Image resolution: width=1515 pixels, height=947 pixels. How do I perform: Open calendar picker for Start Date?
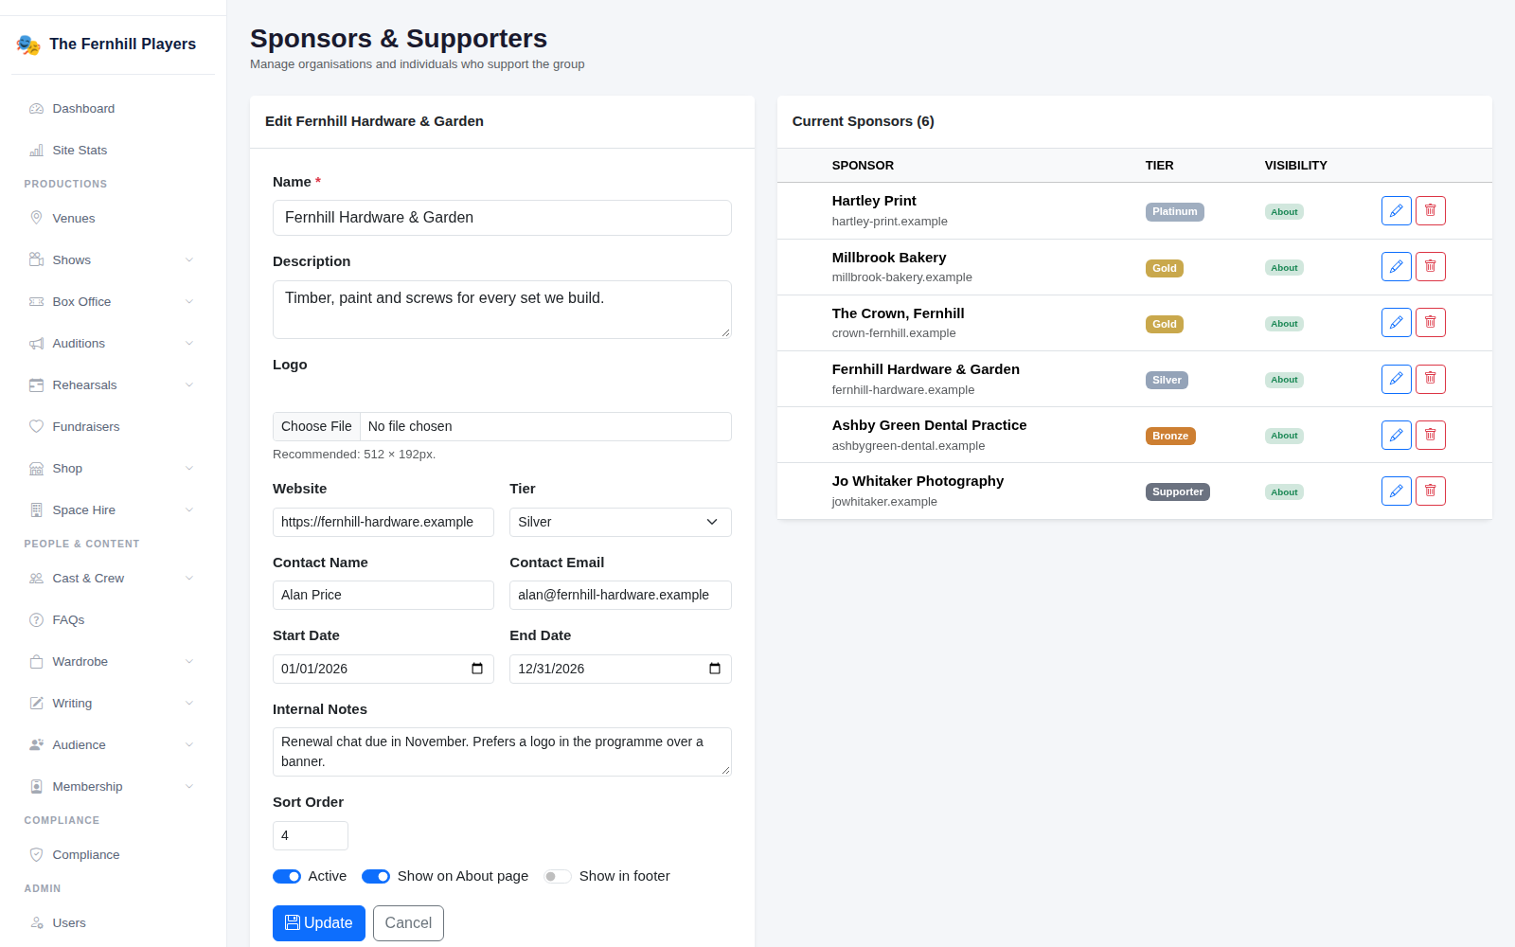tap(477, 669)
